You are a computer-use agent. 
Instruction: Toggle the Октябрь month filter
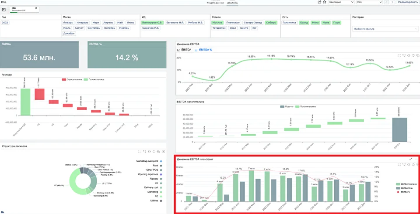(110, 28)
